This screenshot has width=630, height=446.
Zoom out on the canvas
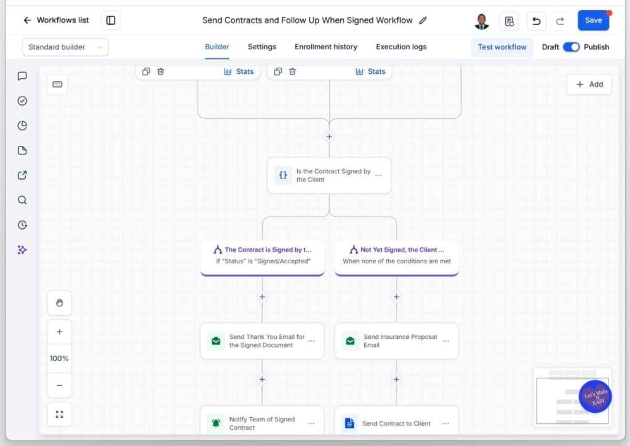(60, 385)
